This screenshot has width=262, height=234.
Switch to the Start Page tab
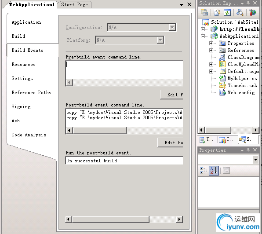[74, 4]
